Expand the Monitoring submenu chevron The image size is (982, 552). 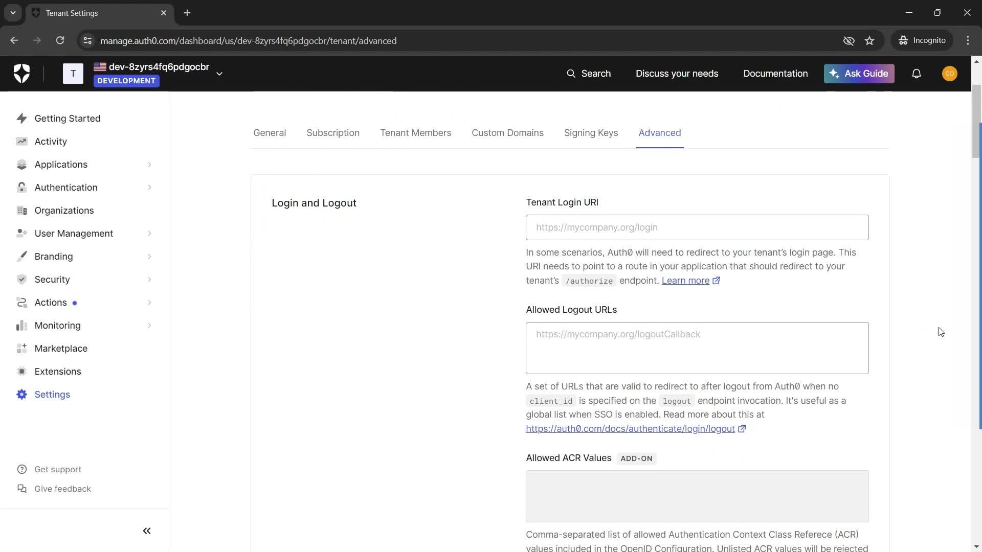click(149, 325)
